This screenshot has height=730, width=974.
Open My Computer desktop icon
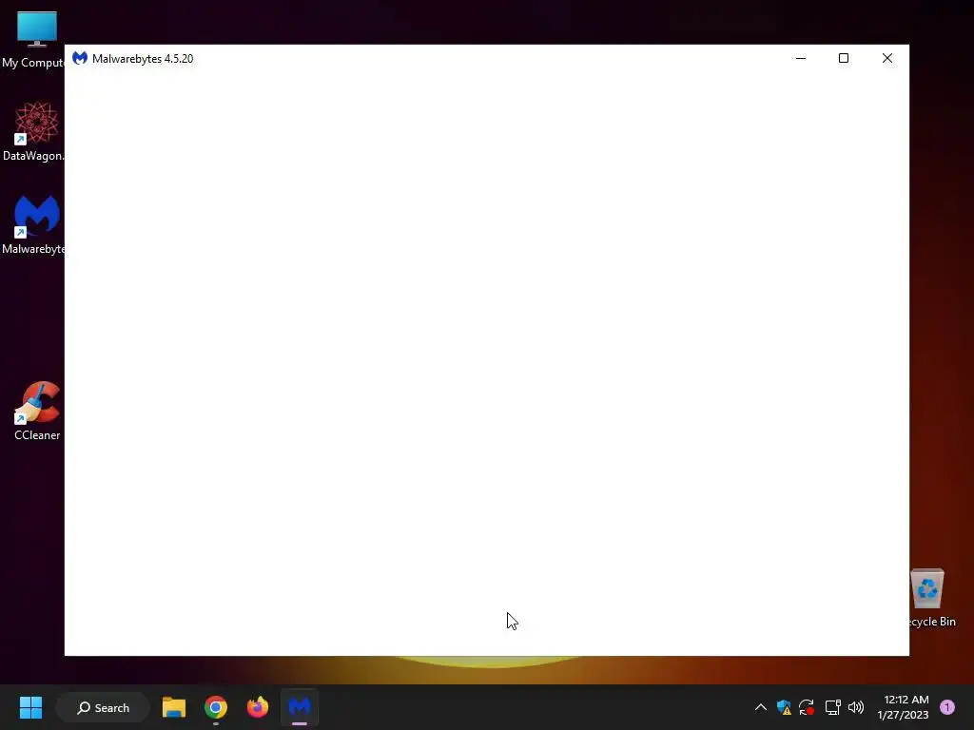coord(36,38)
